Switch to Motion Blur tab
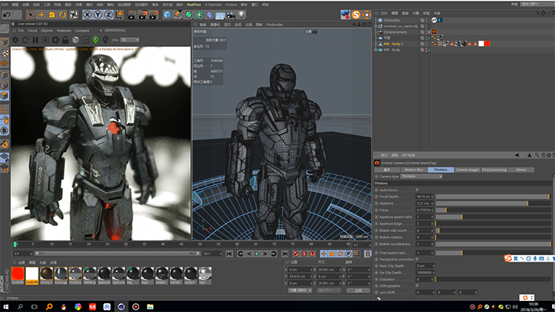555x312 pixels. pos(414,170)
